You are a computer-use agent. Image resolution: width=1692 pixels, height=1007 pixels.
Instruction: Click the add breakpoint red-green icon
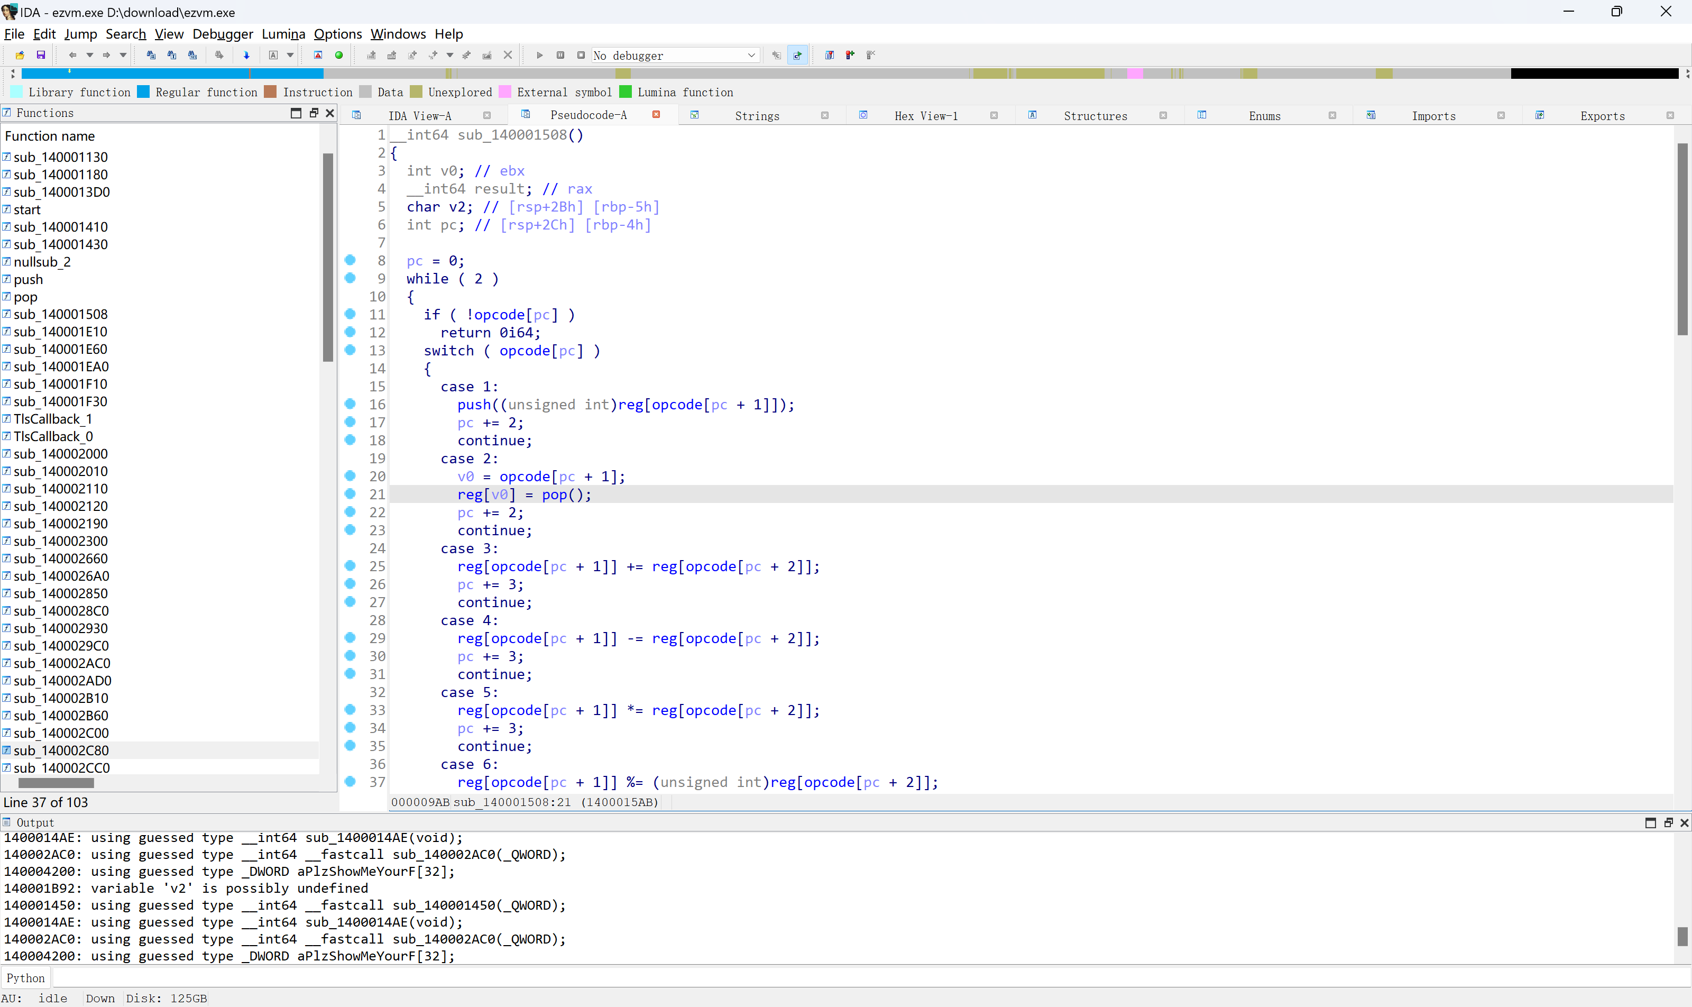pos(850,55)
